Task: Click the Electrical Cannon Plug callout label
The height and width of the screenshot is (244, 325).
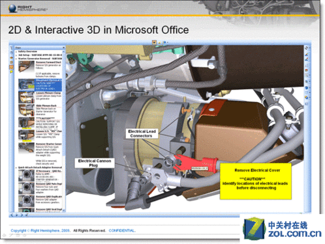Action: (x=95, y=163)
